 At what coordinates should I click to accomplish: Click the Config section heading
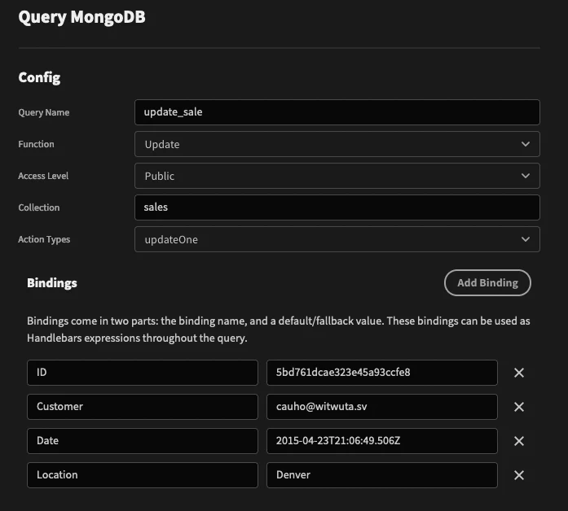(39, 77)
